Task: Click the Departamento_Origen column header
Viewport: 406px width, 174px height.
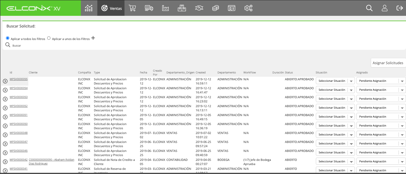Action: [180, 73]
